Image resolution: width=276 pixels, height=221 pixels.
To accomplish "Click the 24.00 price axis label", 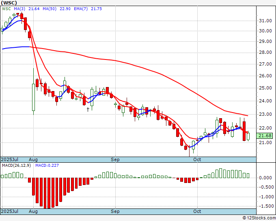I will 265,101.
